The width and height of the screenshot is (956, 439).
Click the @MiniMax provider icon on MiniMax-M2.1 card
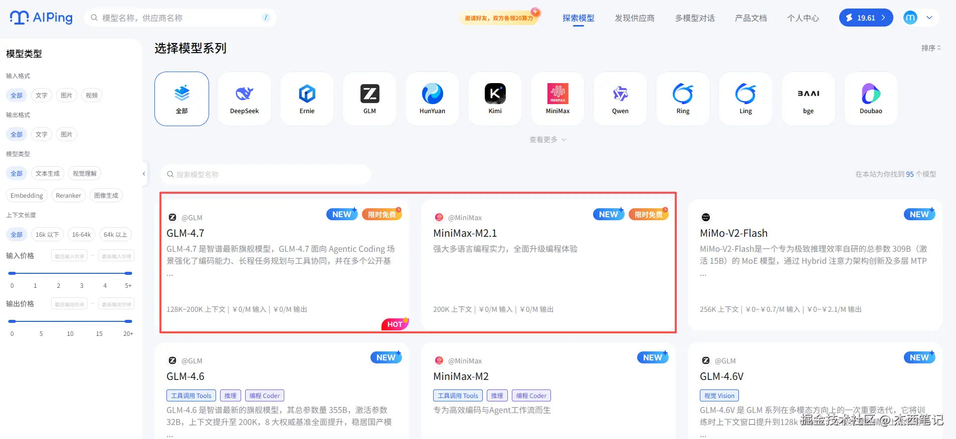click(439, 217)
